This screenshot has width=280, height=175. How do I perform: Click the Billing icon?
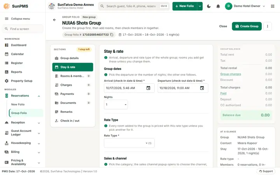(7, 152)
